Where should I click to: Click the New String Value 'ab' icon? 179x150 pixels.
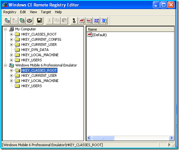coord(82,21)
